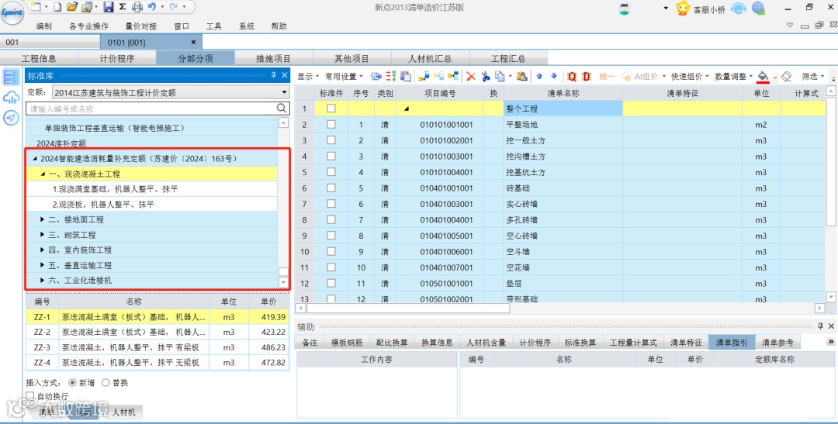Click the undo arrow icon

click(x=152, y=6)
